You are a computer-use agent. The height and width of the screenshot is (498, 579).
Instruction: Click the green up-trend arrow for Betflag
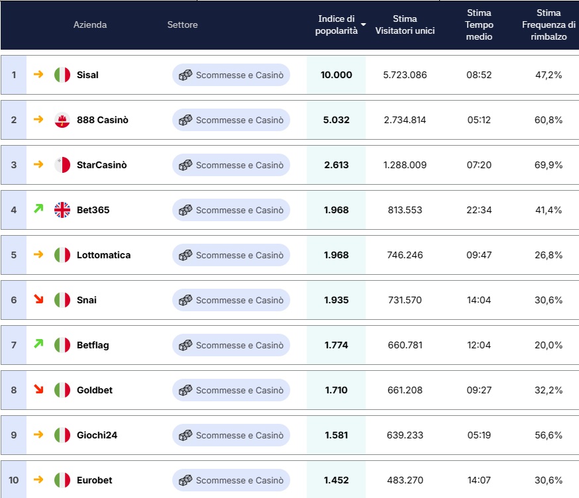[x=38, y=344]
